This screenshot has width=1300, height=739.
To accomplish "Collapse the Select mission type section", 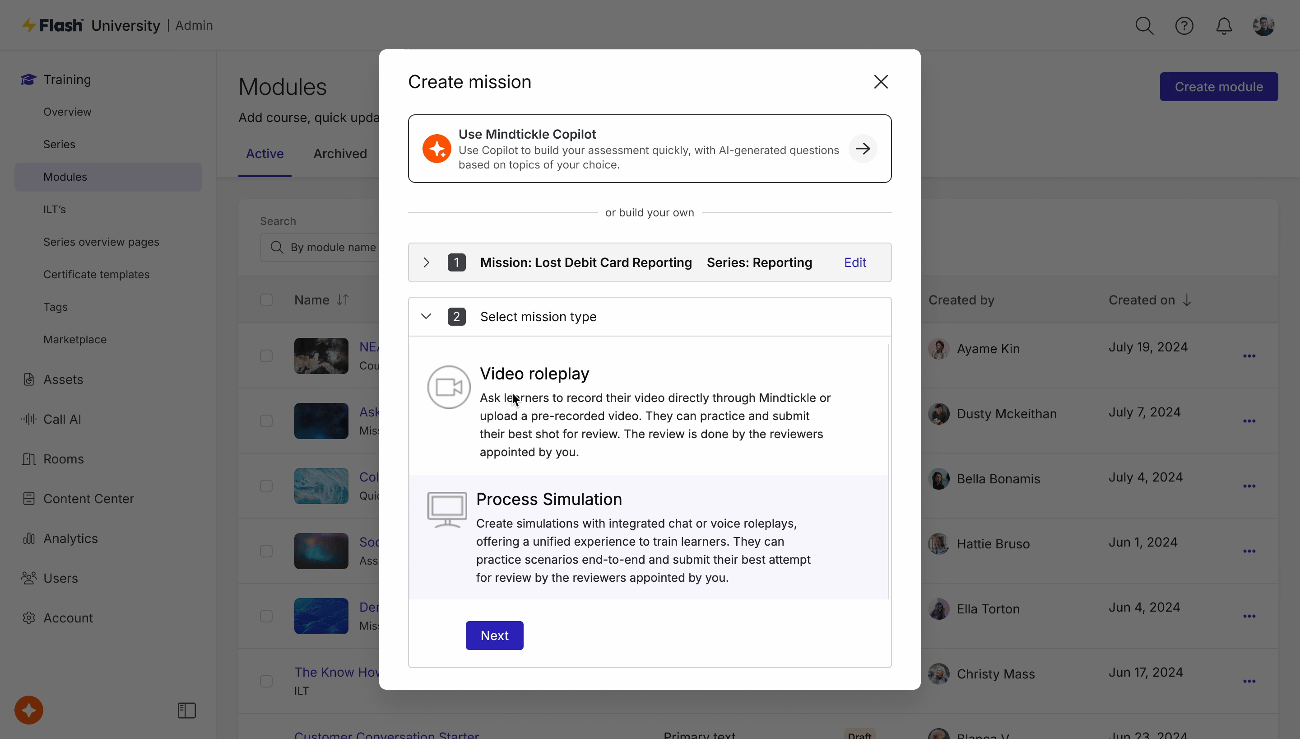I will tap(426, 316).
